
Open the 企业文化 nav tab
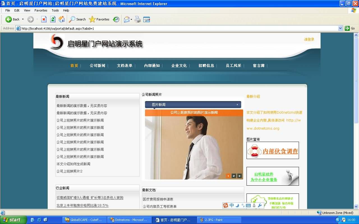[179, 66]
